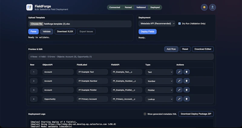Select the Deployed status step
The image size is (242, 128).
tap(155, 7)
